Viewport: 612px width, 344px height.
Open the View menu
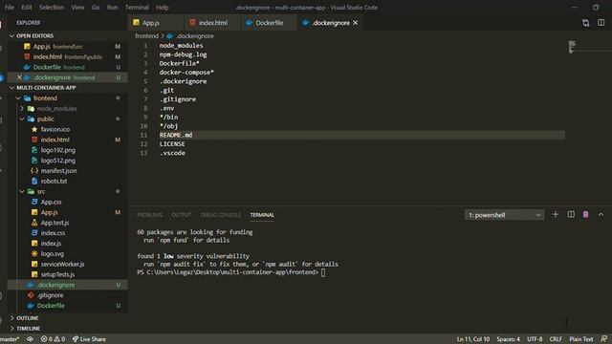tap(77, 7)
